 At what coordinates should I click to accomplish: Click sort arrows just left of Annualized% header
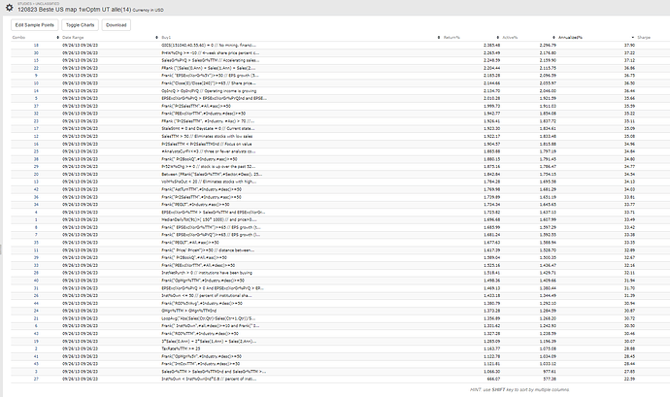click(x=553, y=38)
